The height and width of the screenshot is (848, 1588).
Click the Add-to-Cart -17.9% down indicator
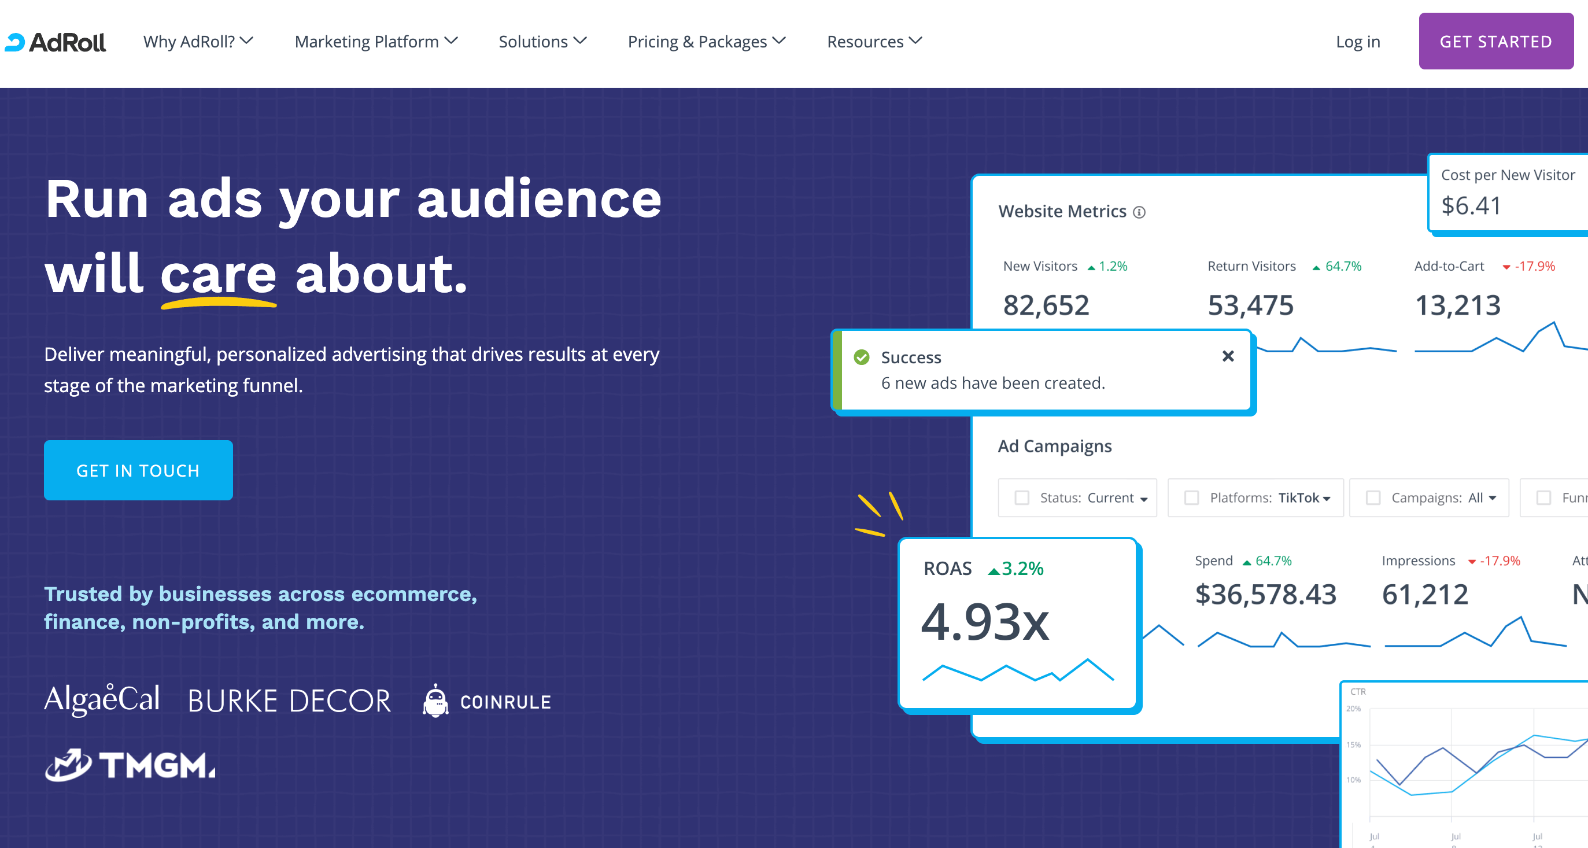point(1529,267)
